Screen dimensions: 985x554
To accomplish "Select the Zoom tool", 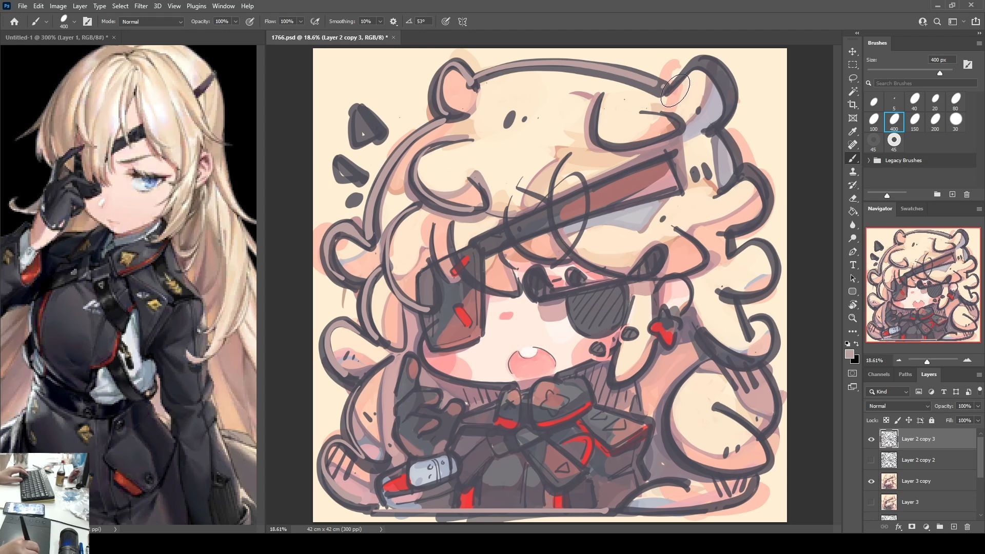I will (853, 318).
